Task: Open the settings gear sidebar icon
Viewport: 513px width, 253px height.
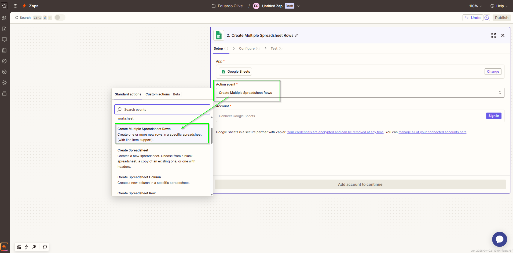Action: coord(4,83)
